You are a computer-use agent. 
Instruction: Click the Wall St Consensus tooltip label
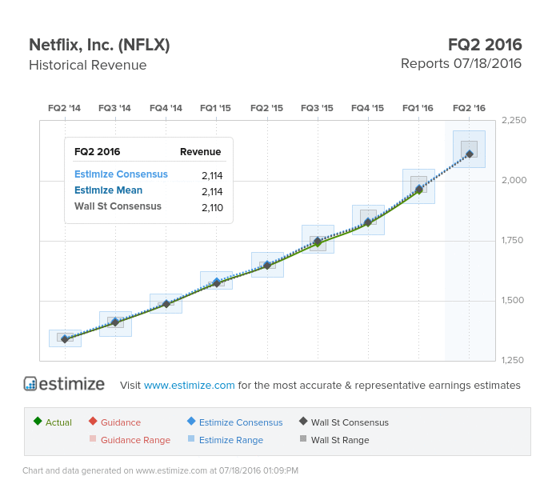118,206
